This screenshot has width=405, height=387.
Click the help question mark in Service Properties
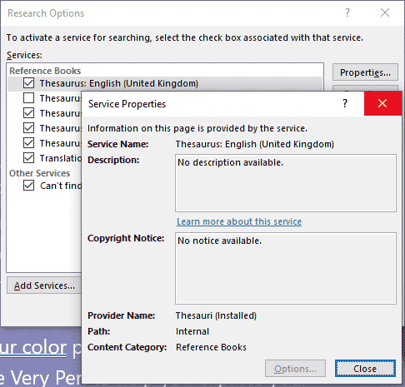345,103
